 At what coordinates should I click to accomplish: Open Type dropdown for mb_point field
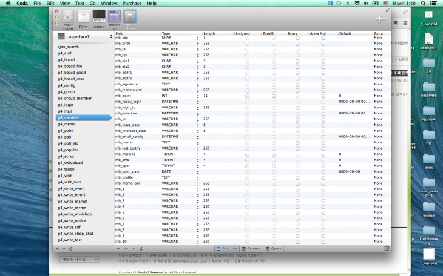point(198,96)
